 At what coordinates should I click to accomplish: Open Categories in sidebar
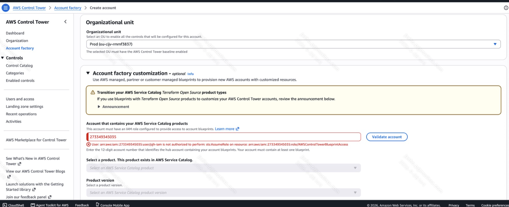[15, 73]
